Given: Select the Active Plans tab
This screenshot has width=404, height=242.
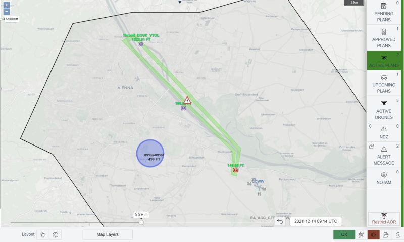Looking at the screenshot, I should click(x=384, y=60).
